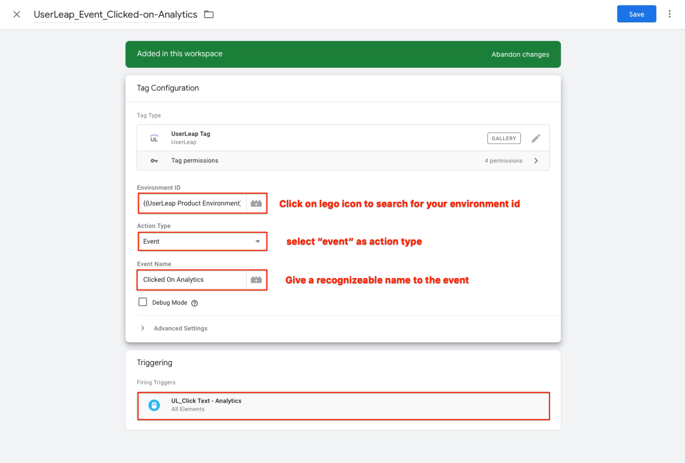
Task: Click the Debug Mode label
Action: pyautogui.click(x=169, y=302)
